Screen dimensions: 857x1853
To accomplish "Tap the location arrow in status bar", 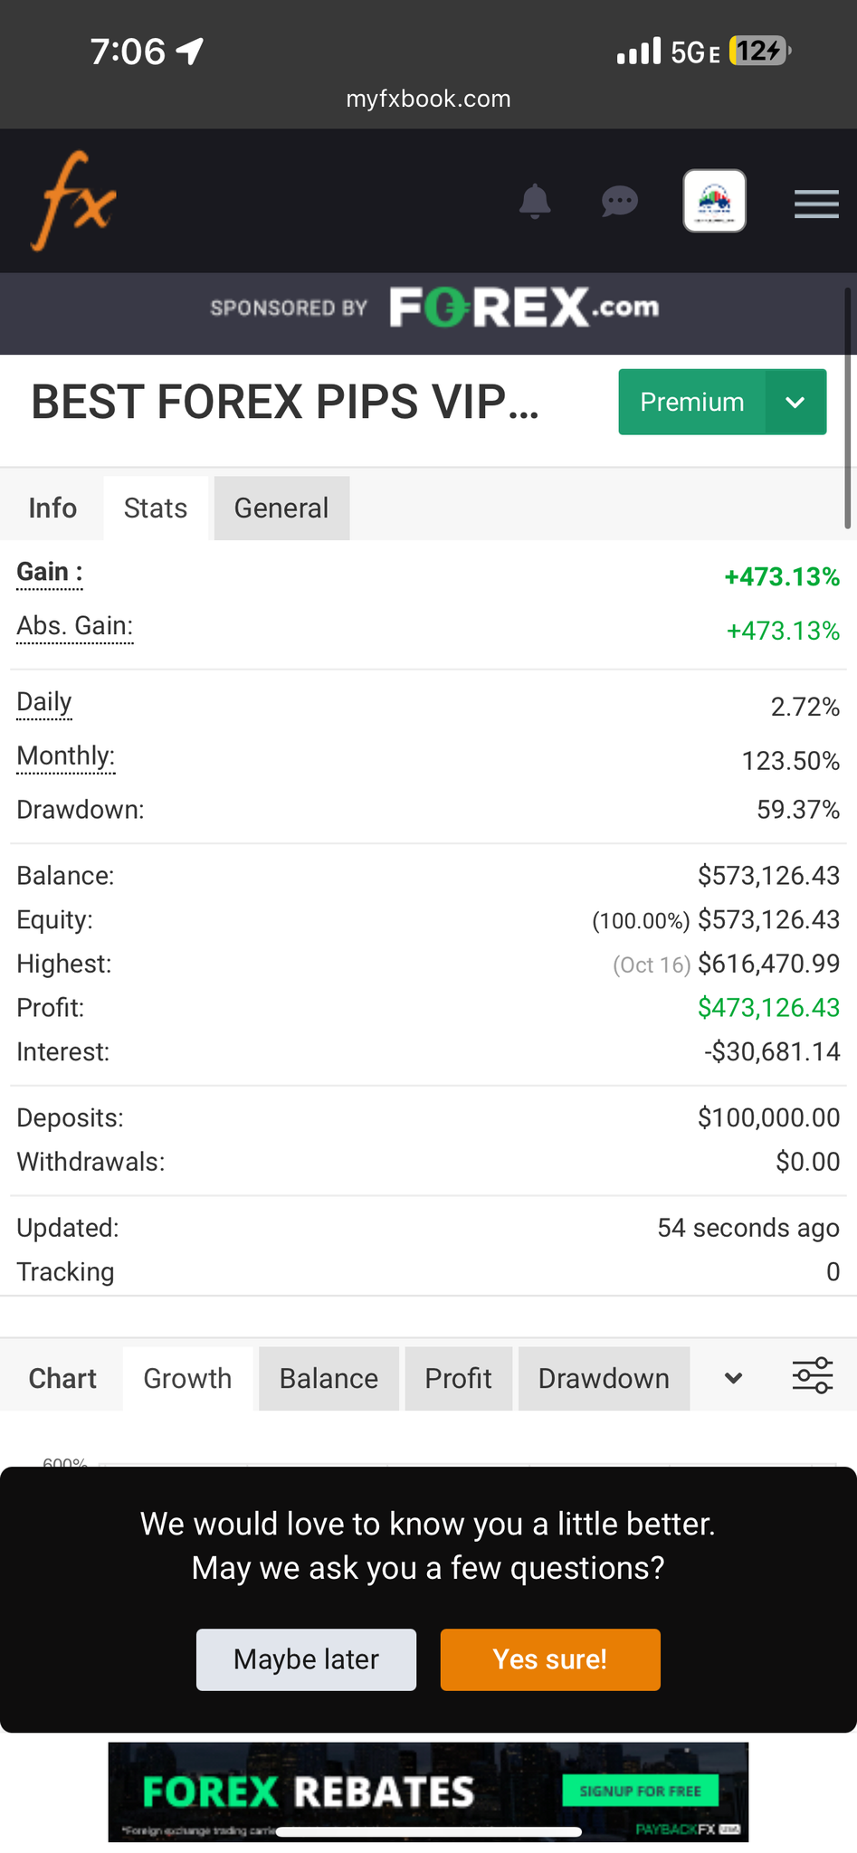I will pyautogui.click(x=190, y=52).
